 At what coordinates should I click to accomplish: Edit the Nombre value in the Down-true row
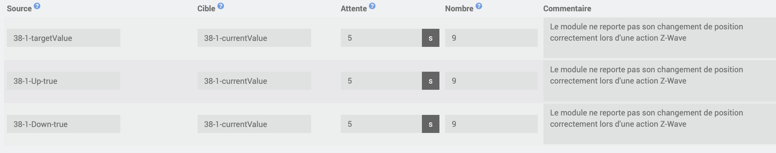pyautogui.click(x=491, y=124)
